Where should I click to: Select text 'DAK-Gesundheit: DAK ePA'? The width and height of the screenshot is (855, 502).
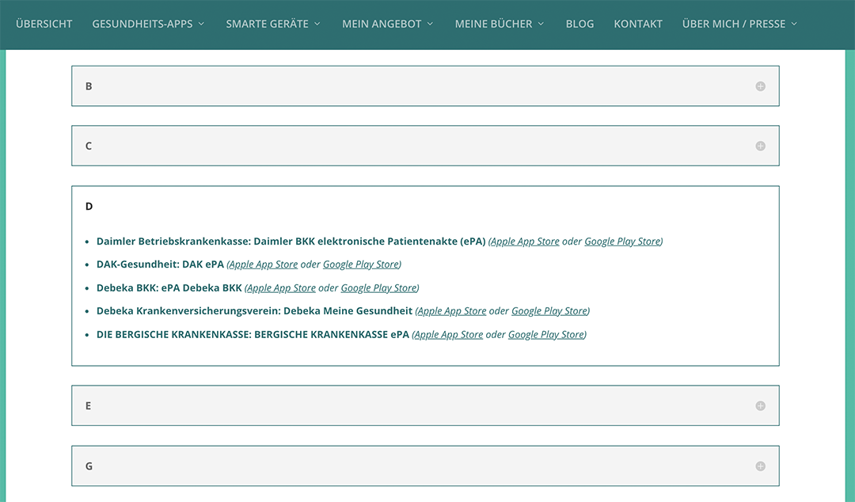160,264
